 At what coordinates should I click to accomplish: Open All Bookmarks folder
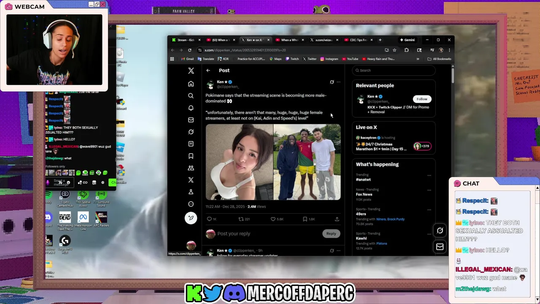[x=439, y=59]
